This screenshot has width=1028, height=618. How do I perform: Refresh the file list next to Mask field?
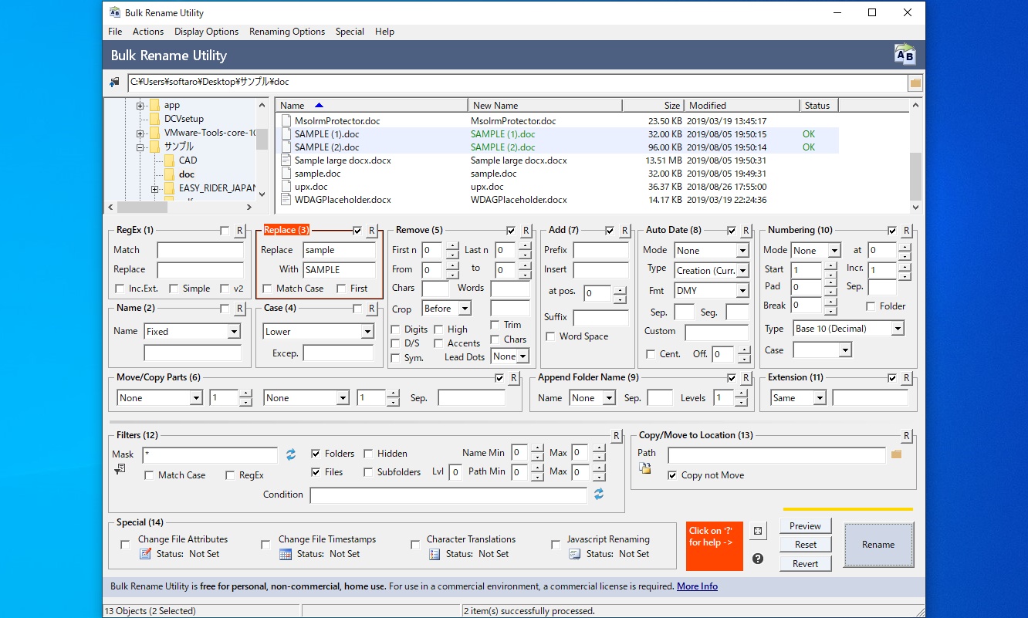(x=291, y=454)
